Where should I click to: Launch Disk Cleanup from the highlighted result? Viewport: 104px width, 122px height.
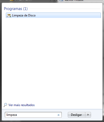point(53,15)
